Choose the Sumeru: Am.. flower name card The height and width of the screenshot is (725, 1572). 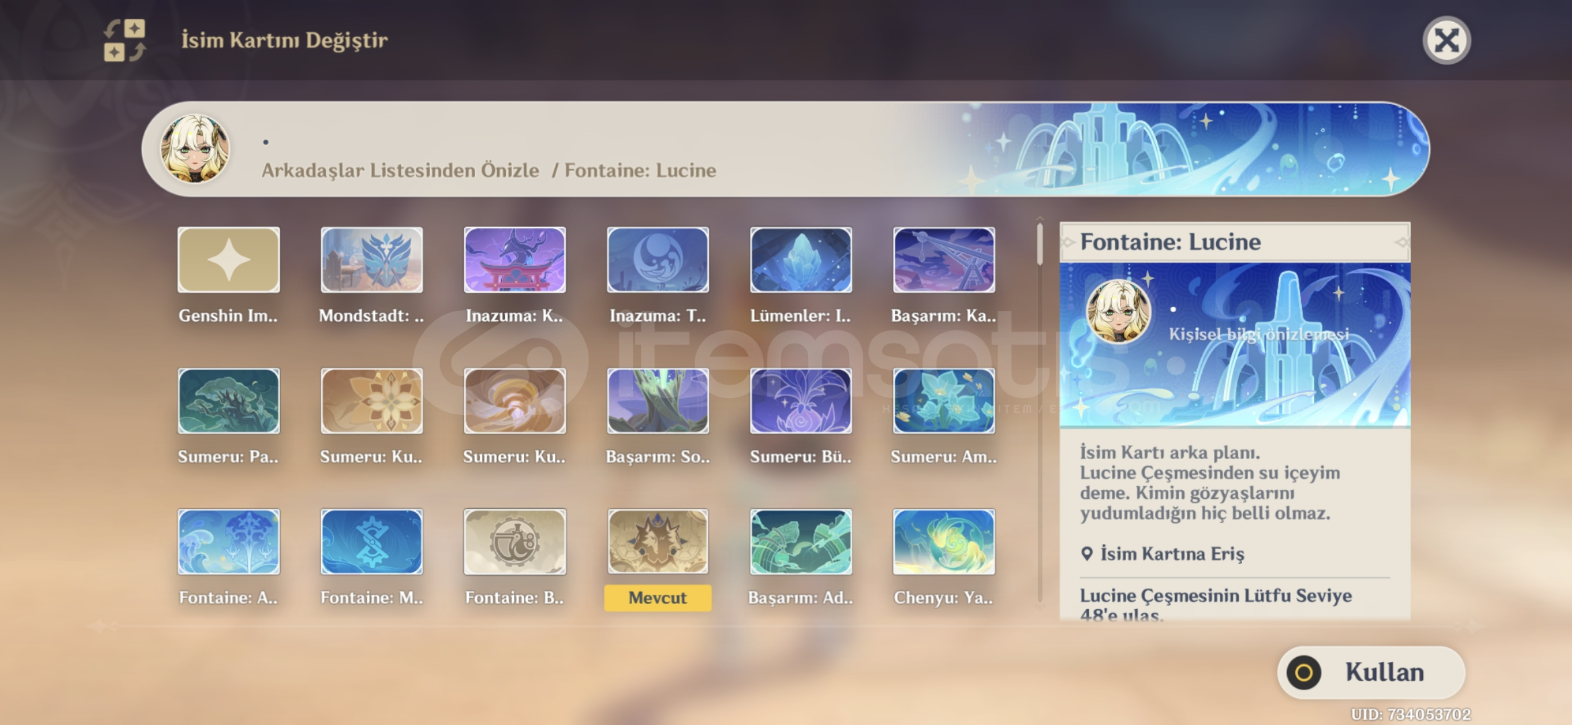coord(944,401)
